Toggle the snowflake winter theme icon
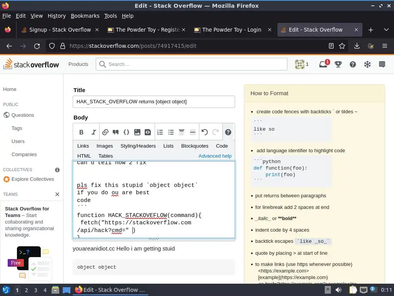Viewport: 394px width, 296px height. (367, 64)
